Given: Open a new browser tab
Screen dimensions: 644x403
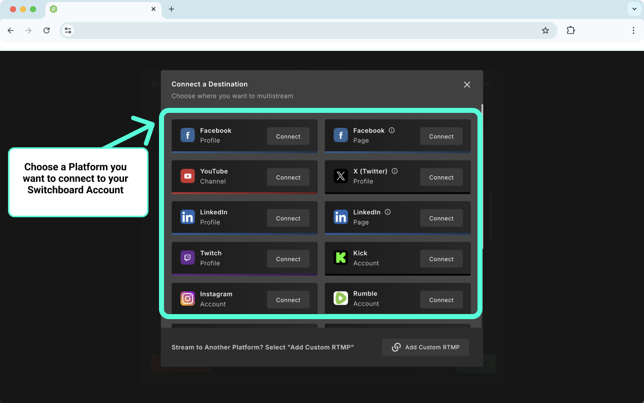Looking at the screenshot, I should click(x=171, y=9).
